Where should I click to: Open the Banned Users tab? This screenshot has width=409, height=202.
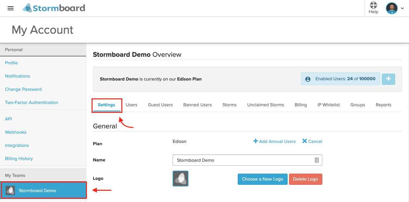tap(198, 105)
